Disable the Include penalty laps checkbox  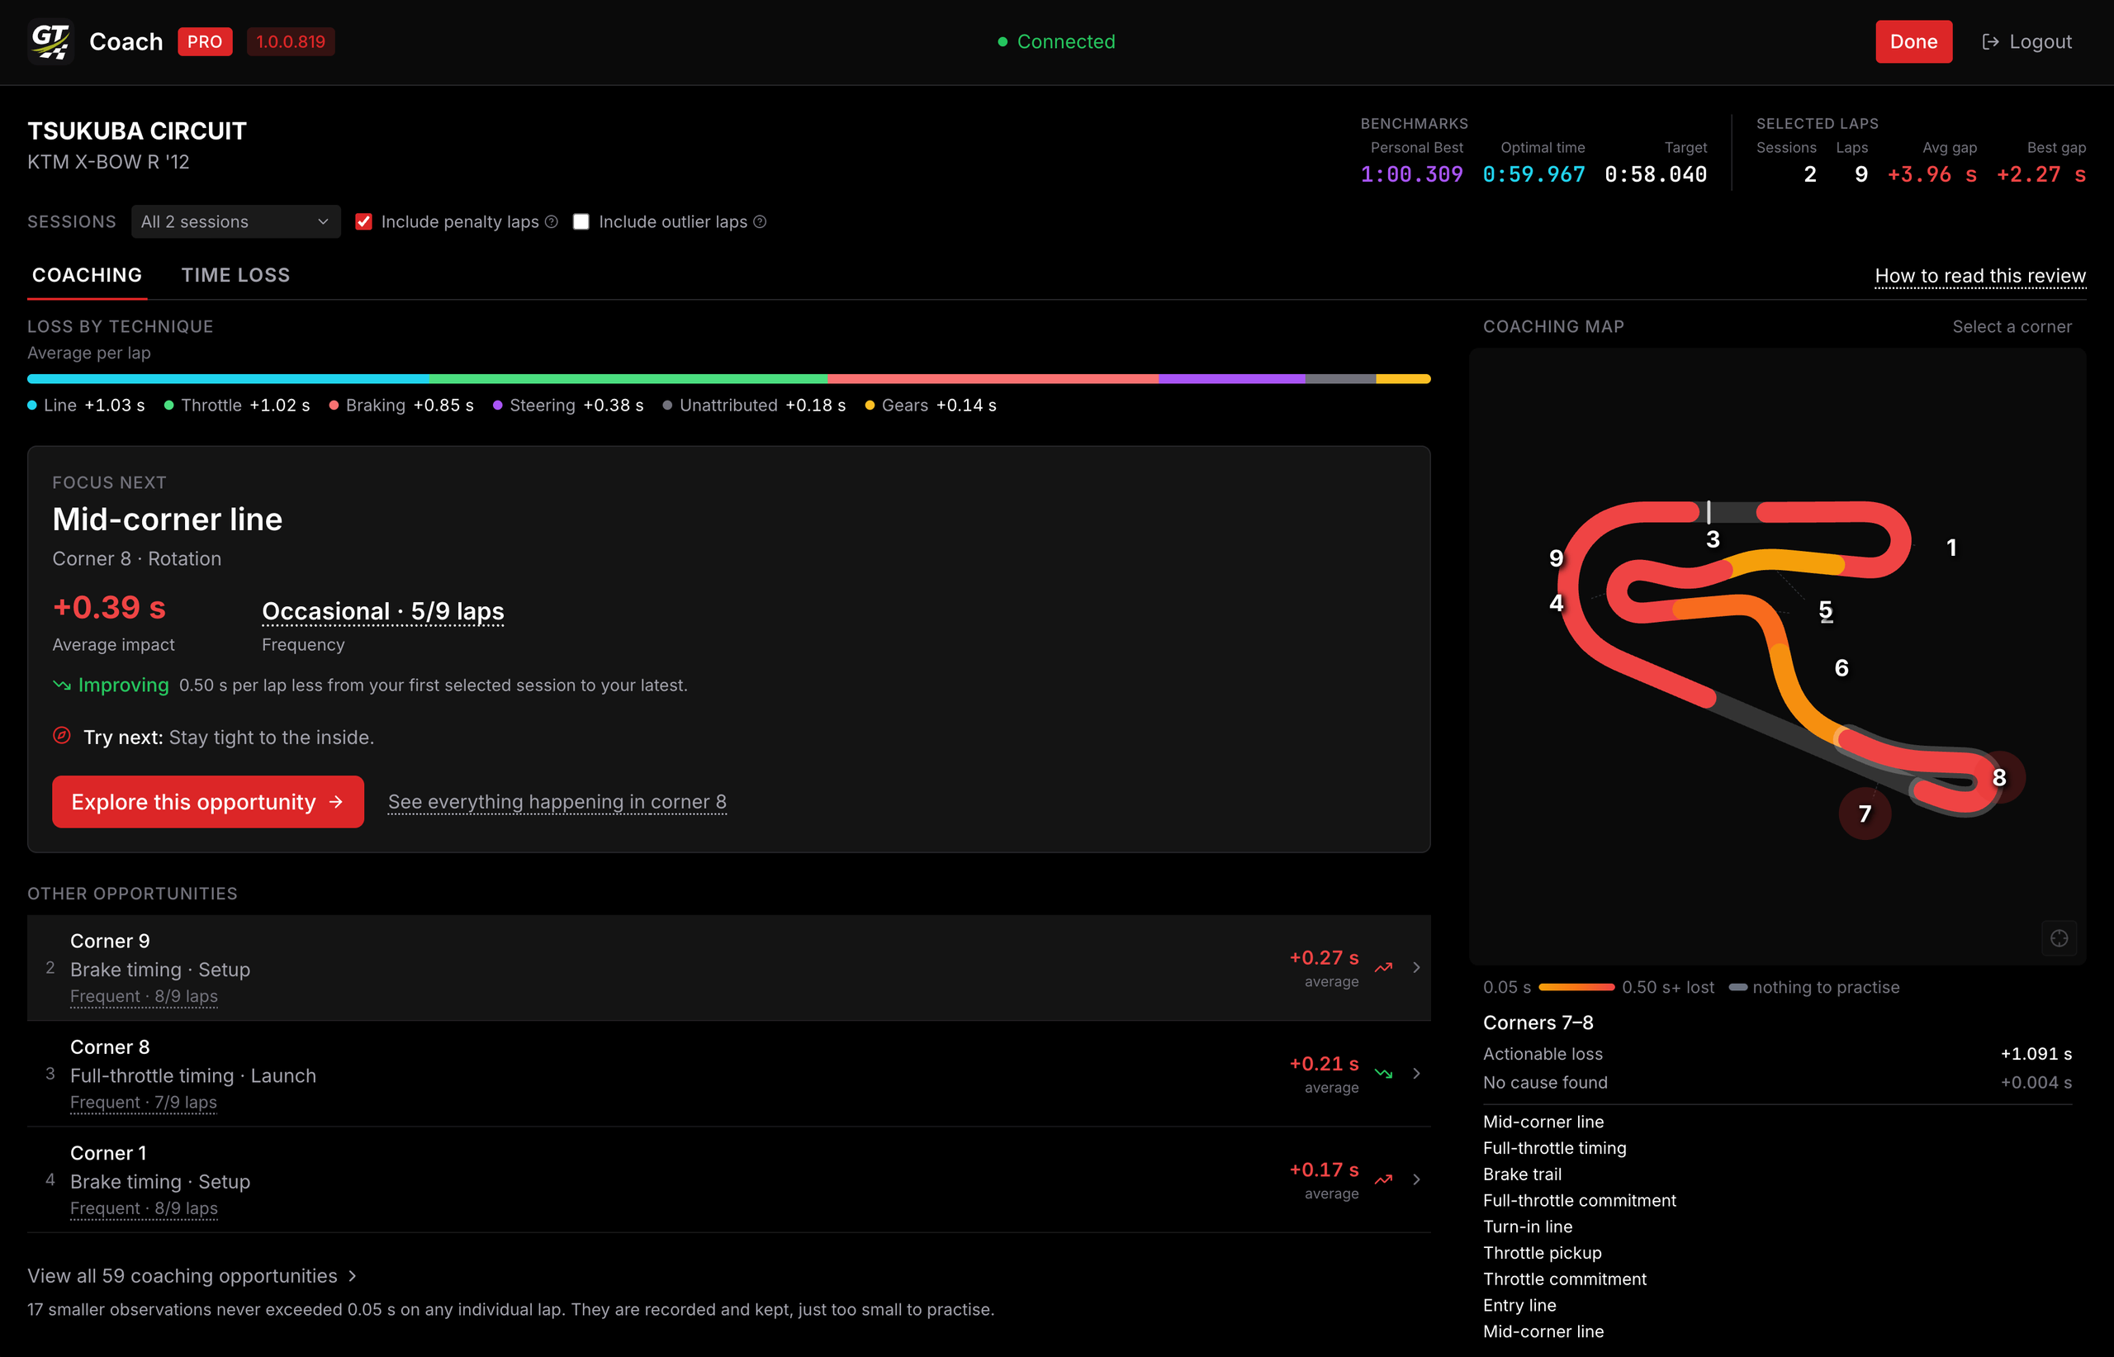363,222
